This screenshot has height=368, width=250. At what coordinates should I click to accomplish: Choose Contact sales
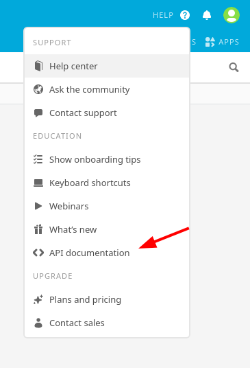(x=107, y=323)
